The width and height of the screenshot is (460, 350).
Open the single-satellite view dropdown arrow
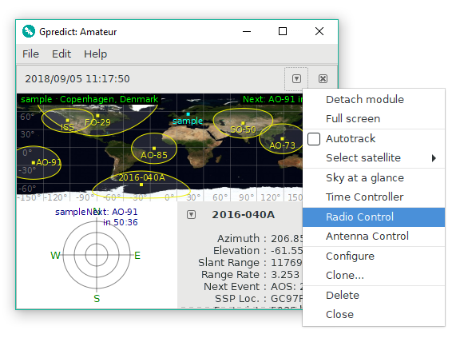[192, 215]
